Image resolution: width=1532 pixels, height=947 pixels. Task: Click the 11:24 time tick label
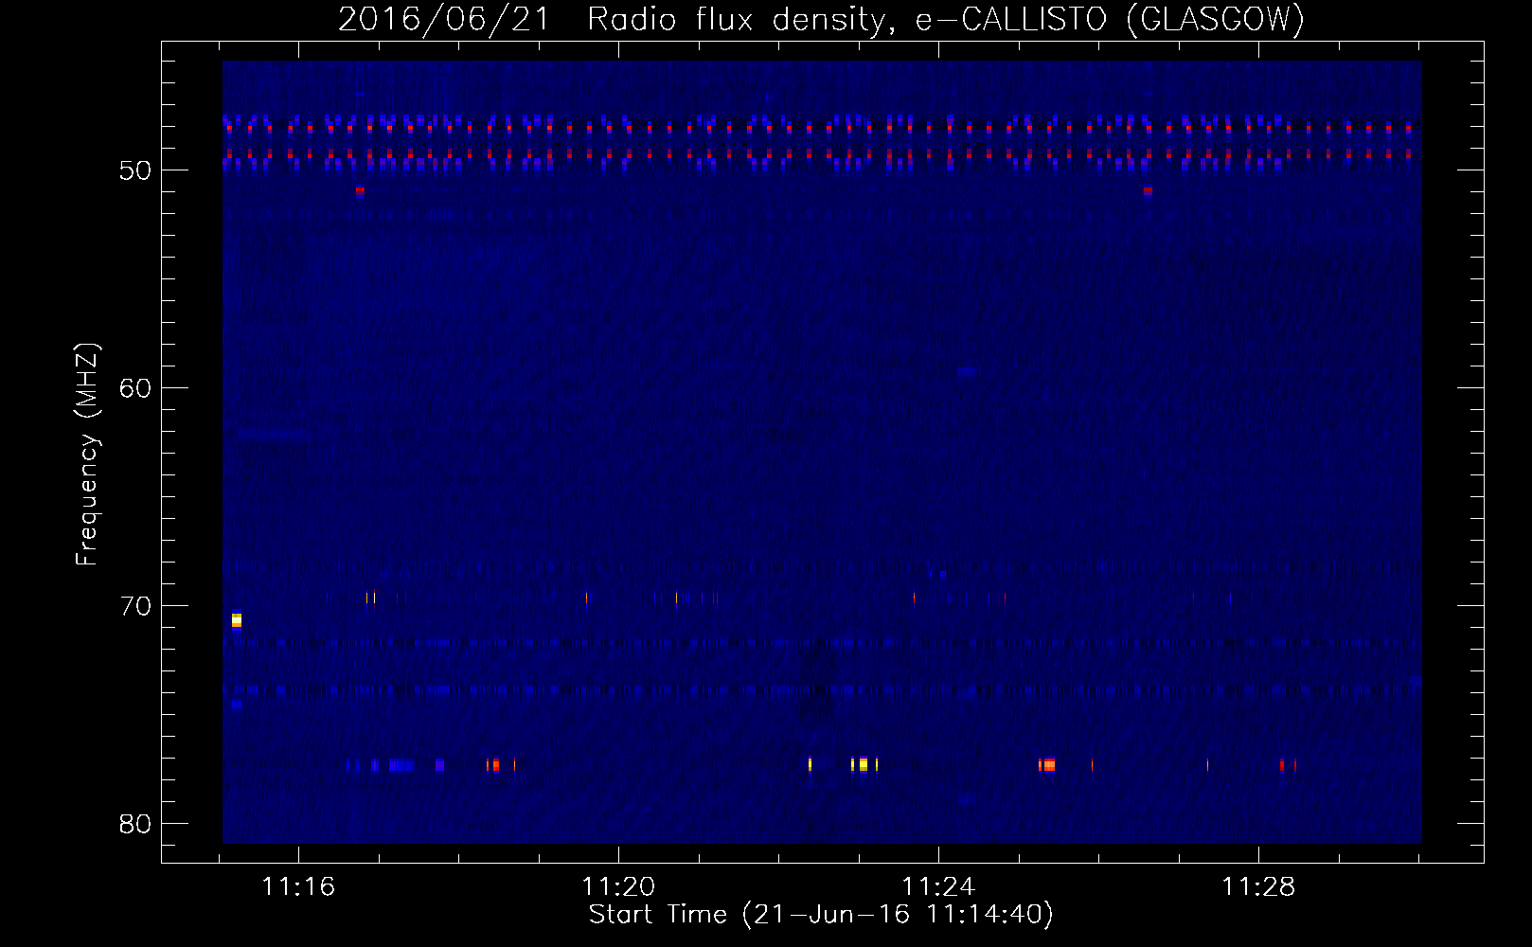point(938,887)
